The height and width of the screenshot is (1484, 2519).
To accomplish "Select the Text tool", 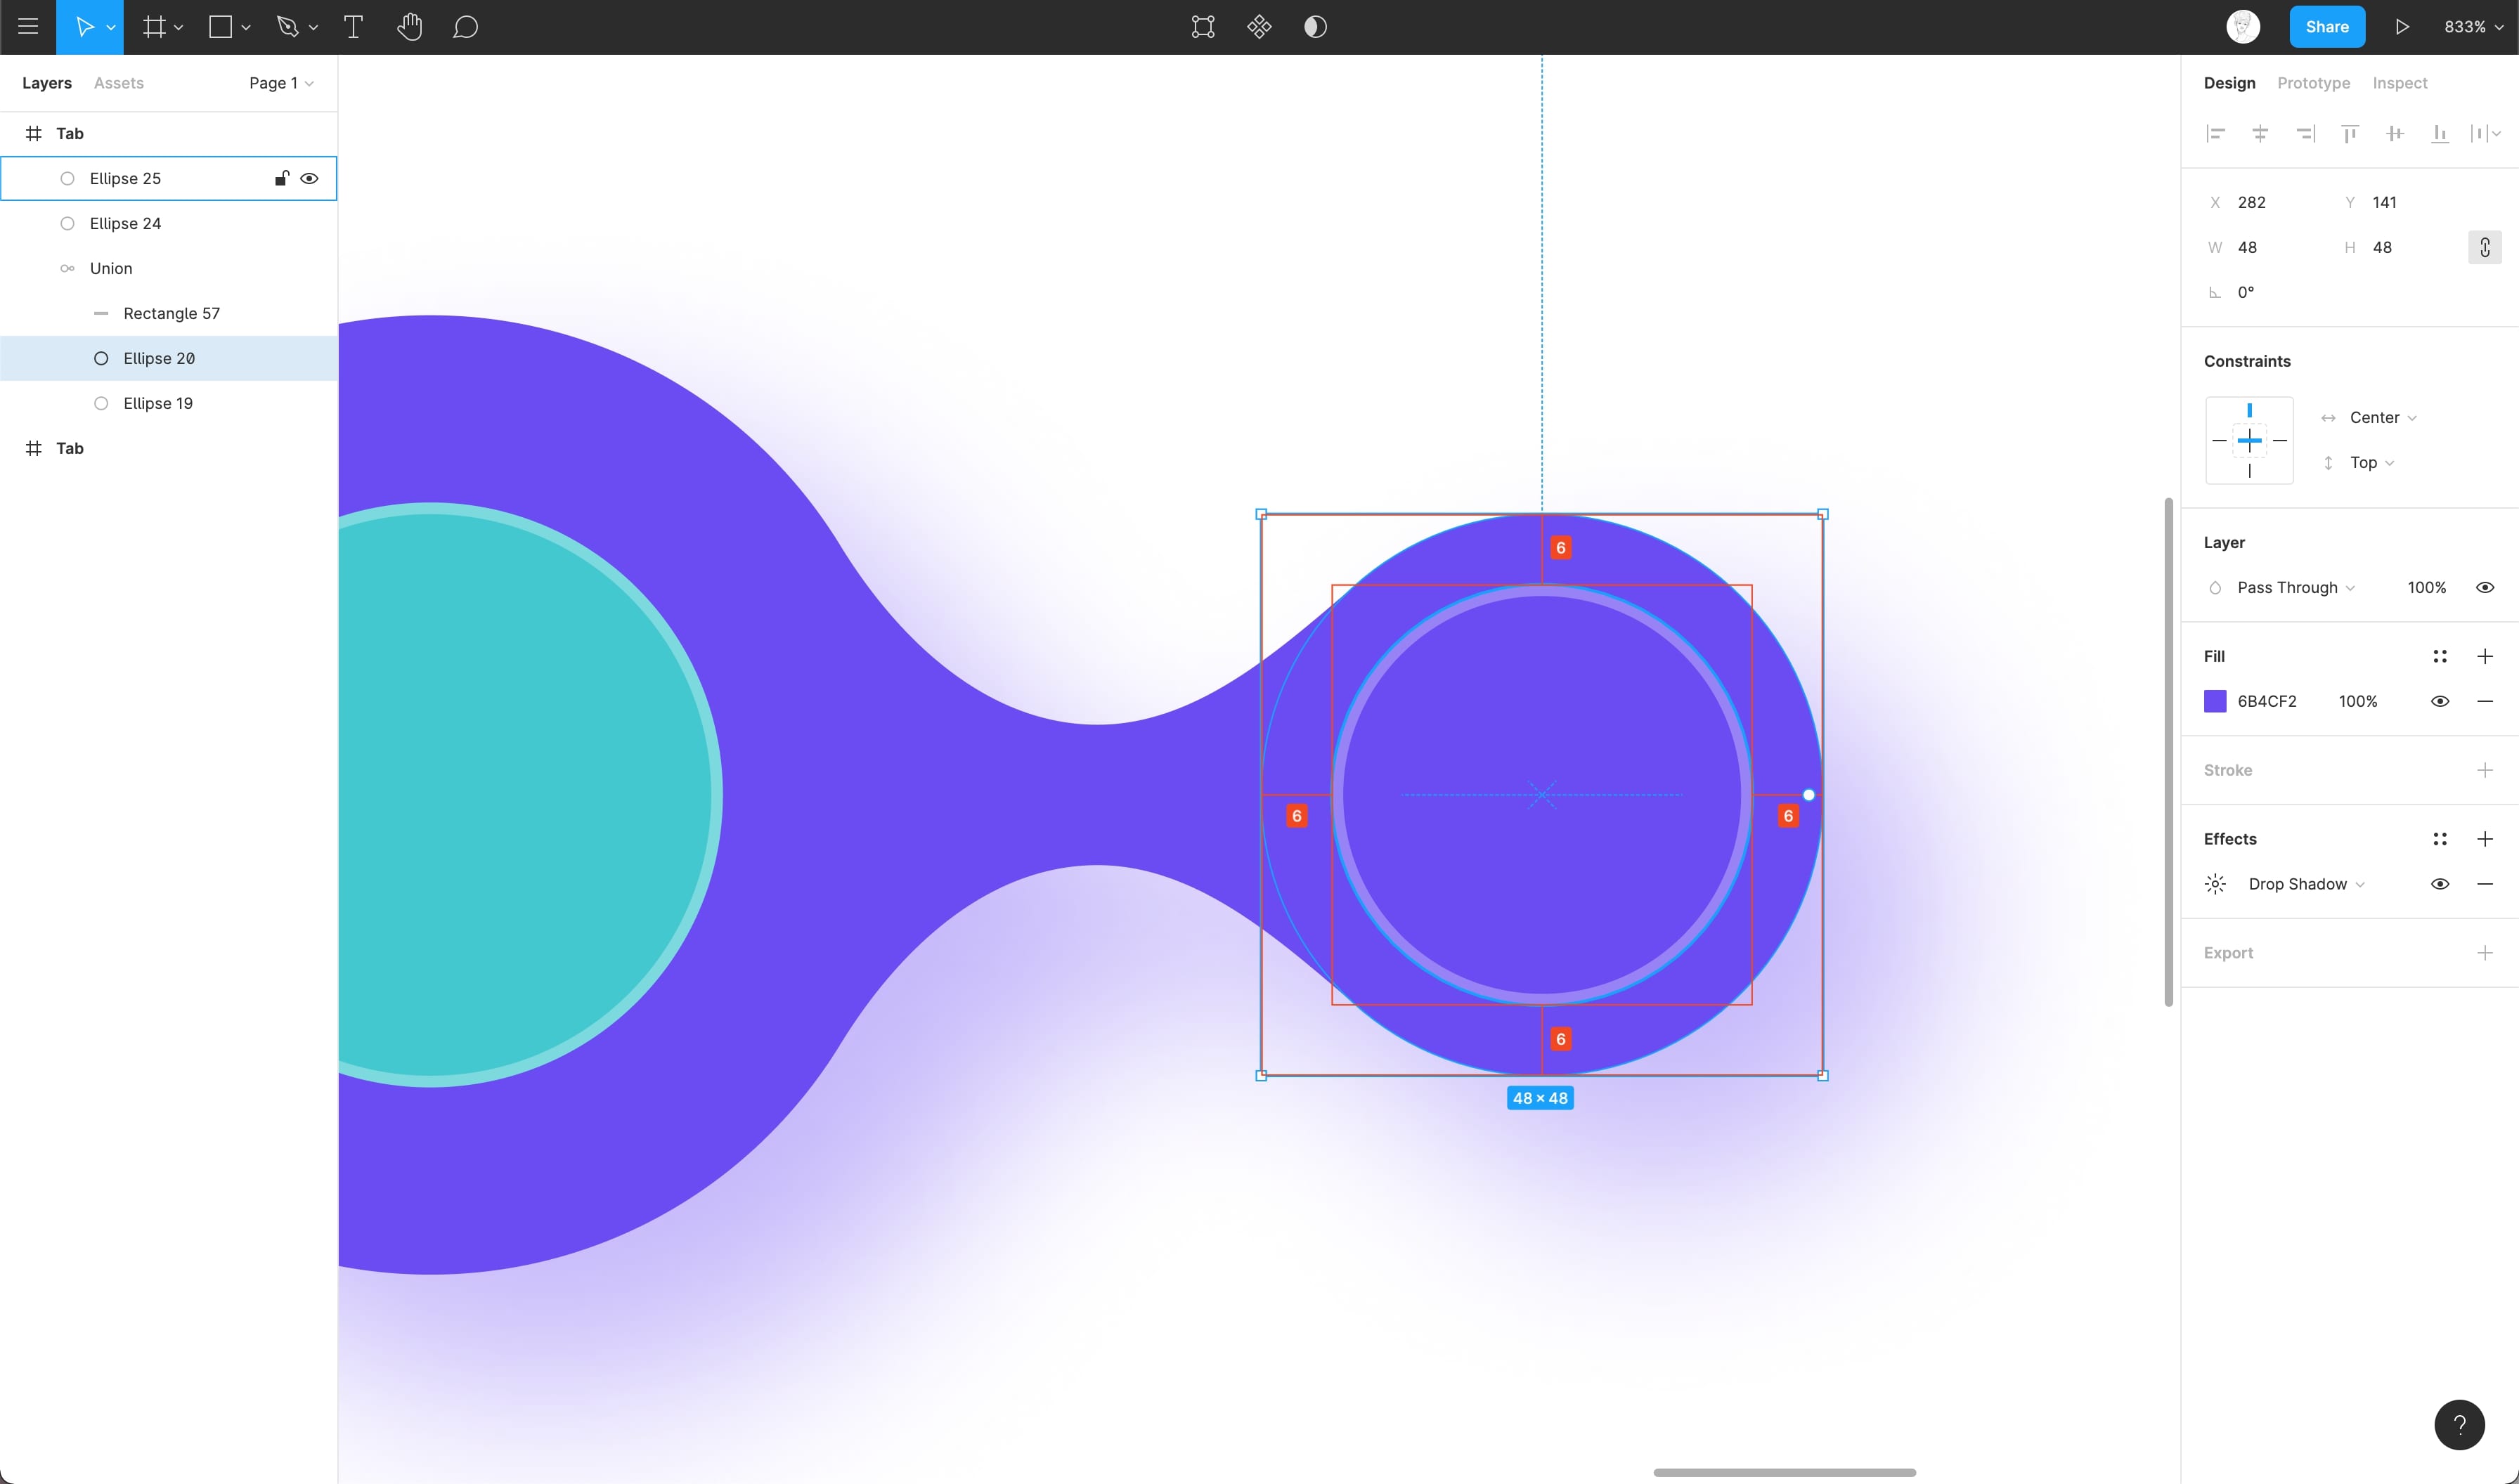I will click(353, 27).
